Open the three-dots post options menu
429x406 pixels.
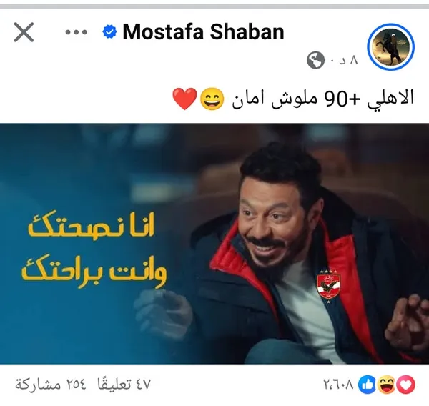[77, 32]
